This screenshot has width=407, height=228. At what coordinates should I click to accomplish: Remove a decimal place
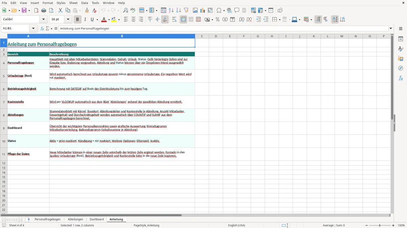pos(249,20)
